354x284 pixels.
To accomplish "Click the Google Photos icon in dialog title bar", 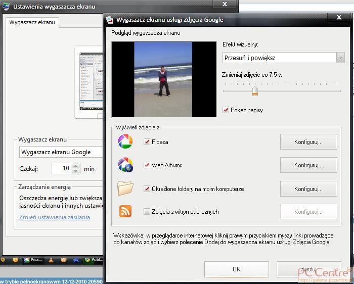I will point(110,20).
